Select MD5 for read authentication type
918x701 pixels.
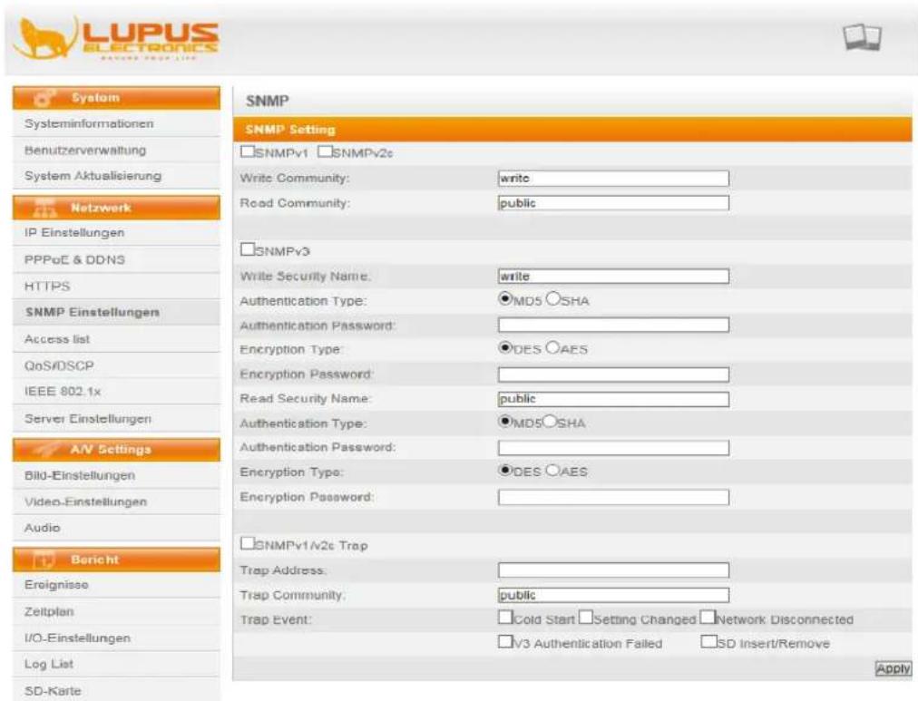[x=505, y=422]
